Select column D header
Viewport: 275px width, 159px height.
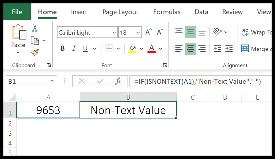pos(225,97)
